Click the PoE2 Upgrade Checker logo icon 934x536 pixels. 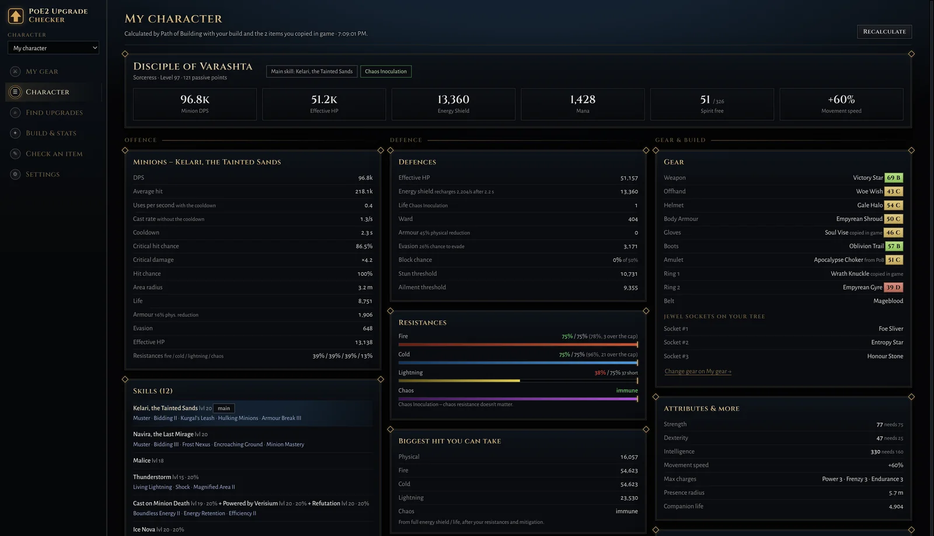[16, 16]
